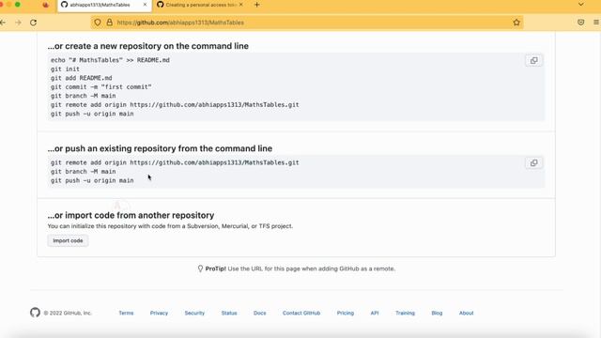The image size is (601, 338).
Task: Open the About footer link
Action: point(466,313)
